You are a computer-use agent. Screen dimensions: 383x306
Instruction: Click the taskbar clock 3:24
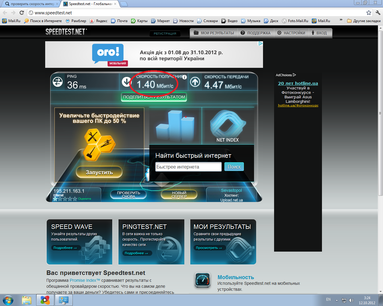pos(367,298)
